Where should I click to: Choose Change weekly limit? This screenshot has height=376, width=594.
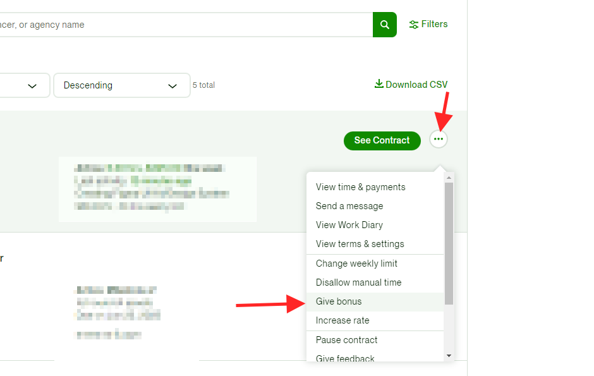(x=356, y=264)
